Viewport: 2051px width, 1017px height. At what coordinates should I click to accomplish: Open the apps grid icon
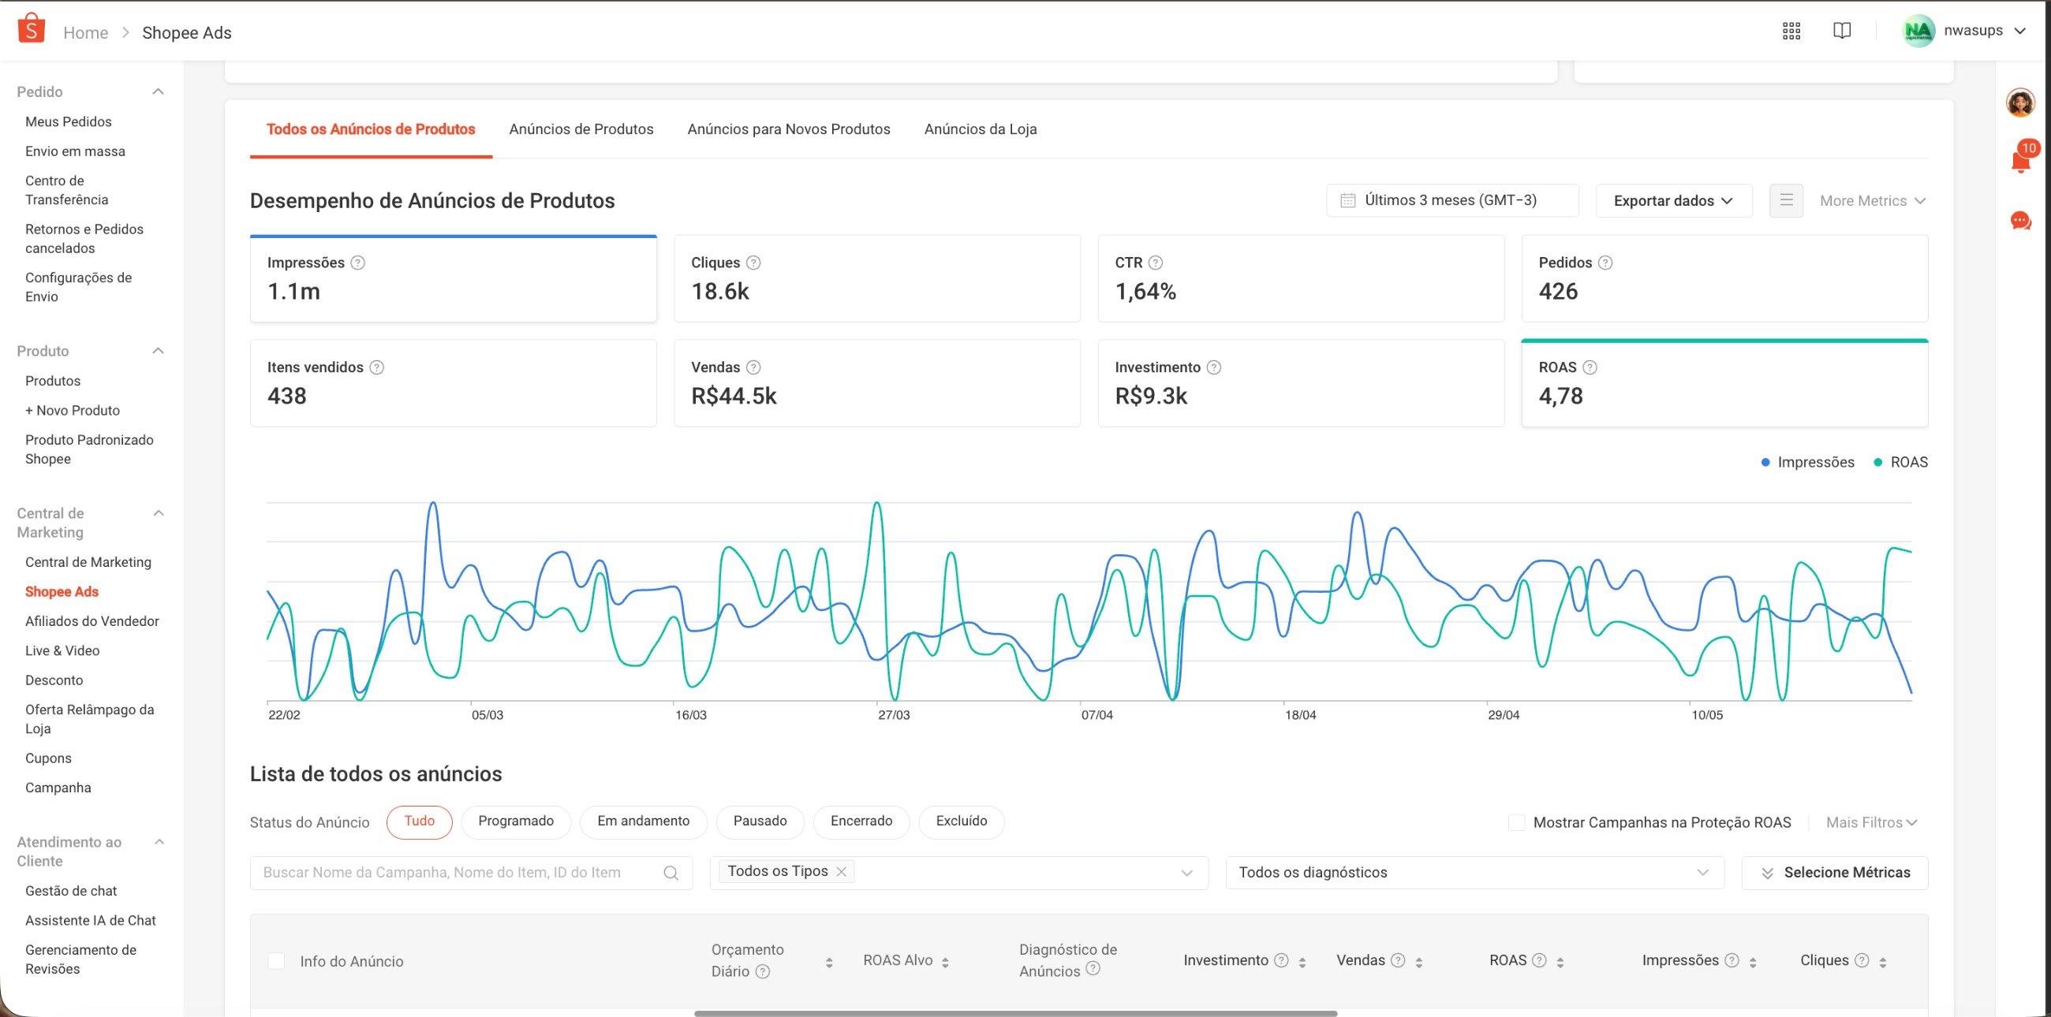click(x=1791, y=31)
